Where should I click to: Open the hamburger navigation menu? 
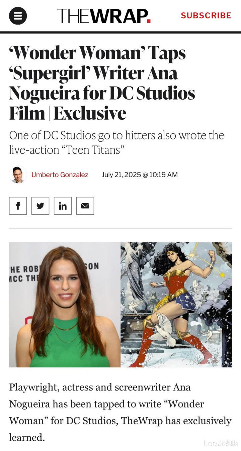[x=18, y=15]
